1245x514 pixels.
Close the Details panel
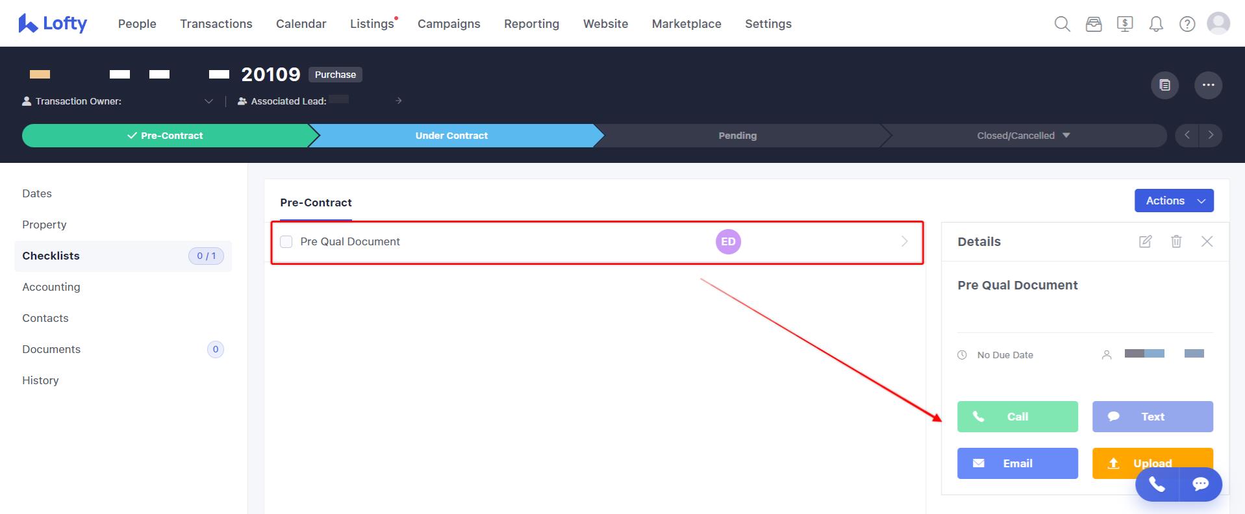pyautogui.click(x=1207, y=241)
